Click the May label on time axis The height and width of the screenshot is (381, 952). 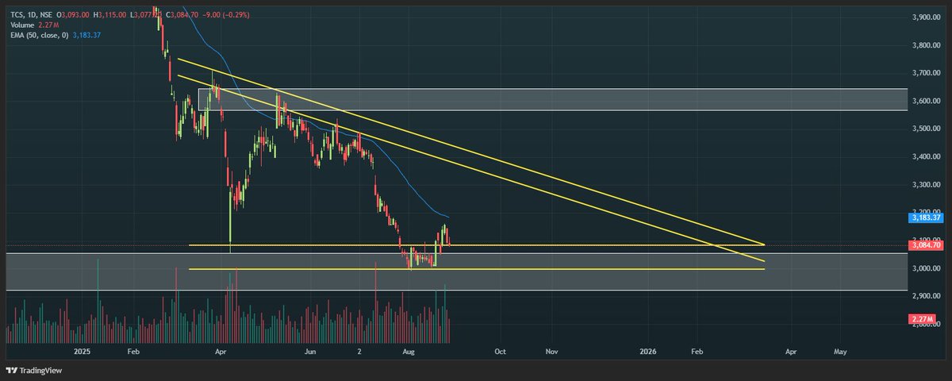pos(840,350)
